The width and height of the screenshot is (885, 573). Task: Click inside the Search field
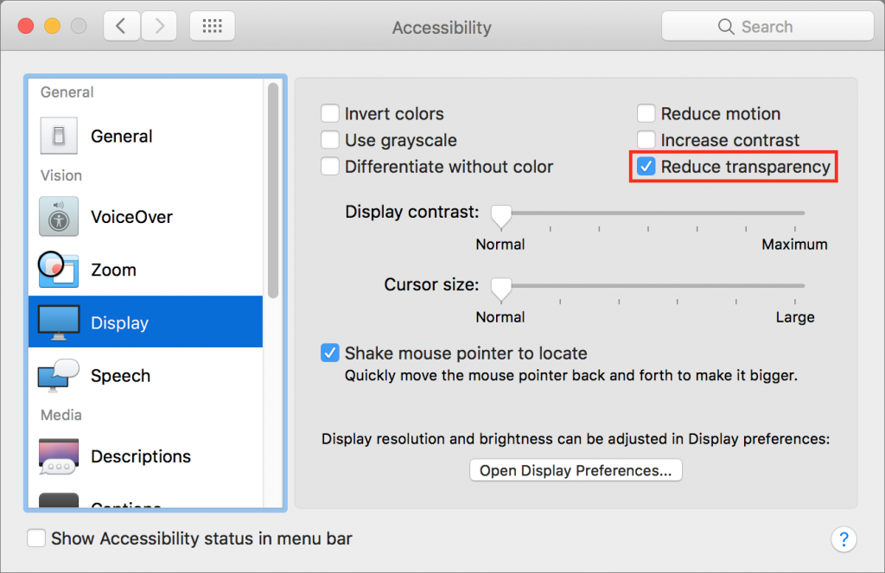767,26
